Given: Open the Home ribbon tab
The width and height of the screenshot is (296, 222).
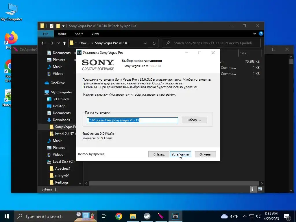Looking at the screenshot, I should click(62, 34).
